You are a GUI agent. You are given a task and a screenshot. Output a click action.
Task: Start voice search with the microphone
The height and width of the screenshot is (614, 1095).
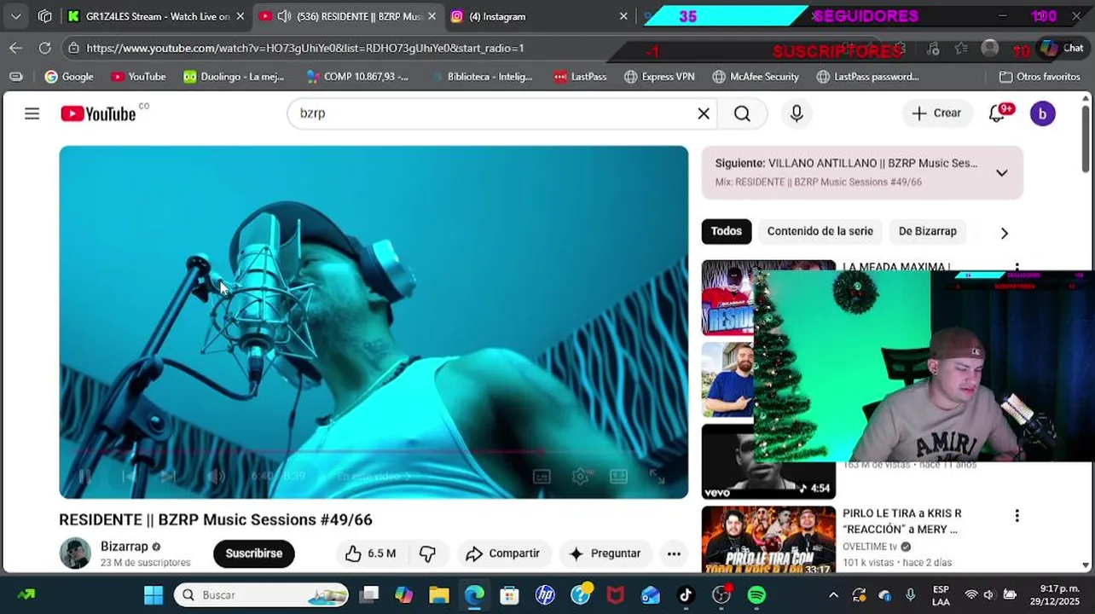pyautogui.click(x=797, y=113)
